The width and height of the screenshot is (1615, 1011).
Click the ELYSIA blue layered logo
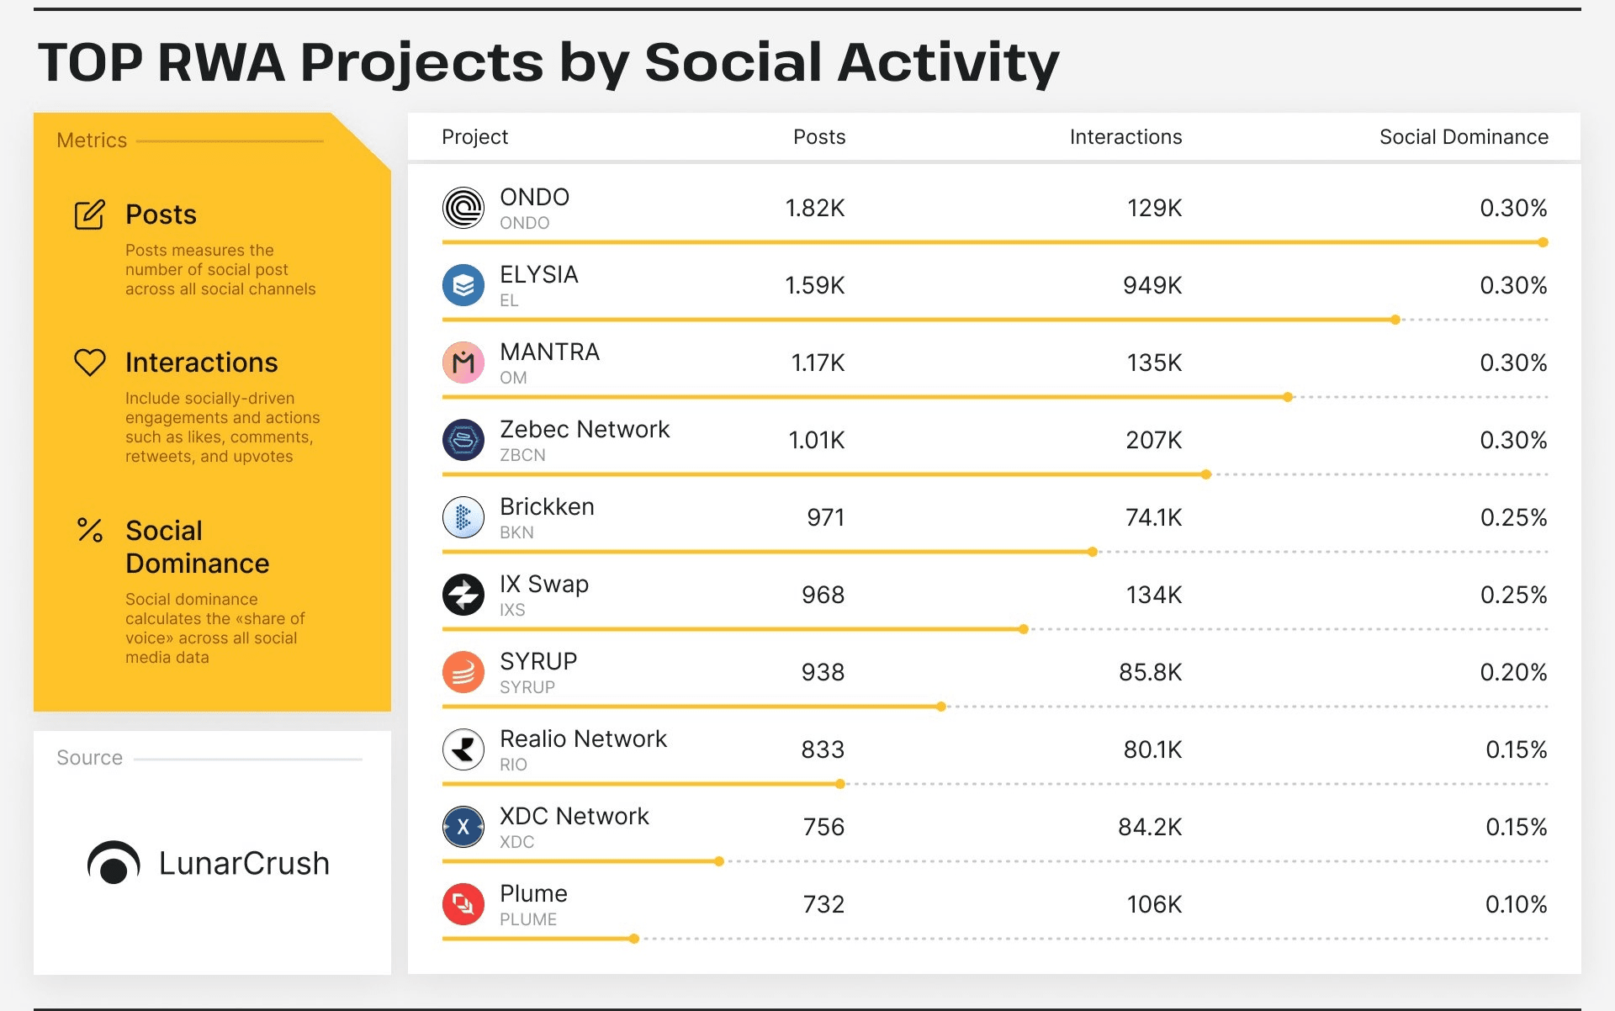tap(463, 285)
